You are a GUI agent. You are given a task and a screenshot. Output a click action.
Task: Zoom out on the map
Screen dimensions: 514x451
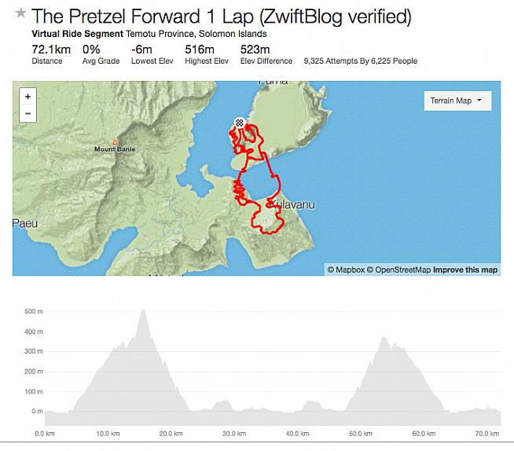pos(28,113)
